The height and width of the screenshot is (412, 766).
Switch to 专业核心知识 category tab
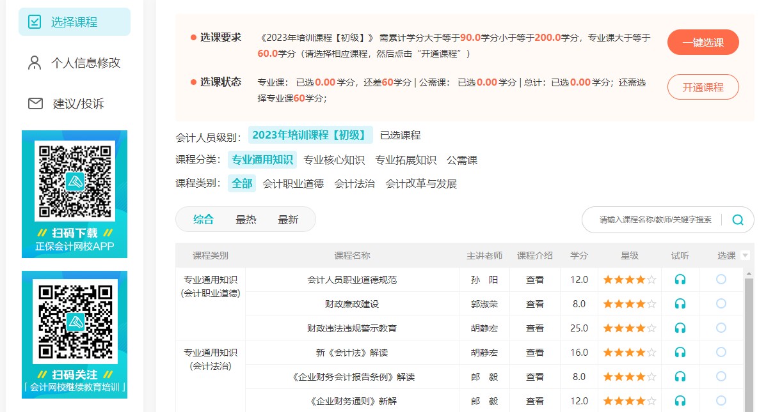334,160
